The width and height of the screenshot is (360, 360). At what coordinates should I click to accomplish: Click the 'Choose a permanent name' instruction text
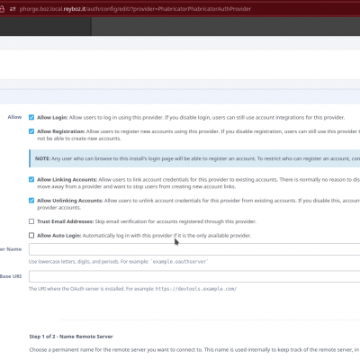[x=194, y=350]
